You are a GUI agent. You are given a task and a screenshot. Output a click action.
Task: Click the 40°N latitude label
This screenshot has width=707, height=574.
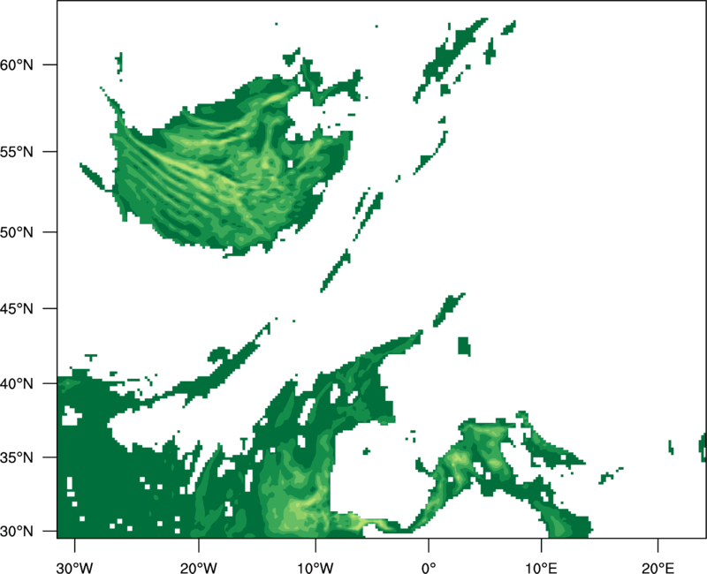(17, 384)
